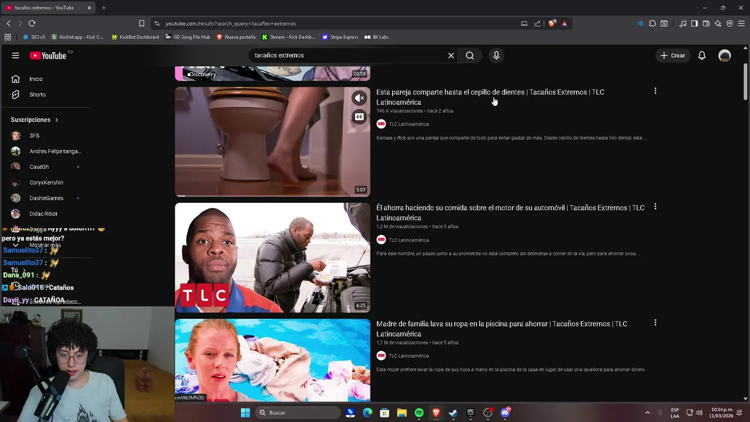Open TLC Latinoamérica channel under first video
Viewport: 750px width, 422px height.
tap(409, 124)
